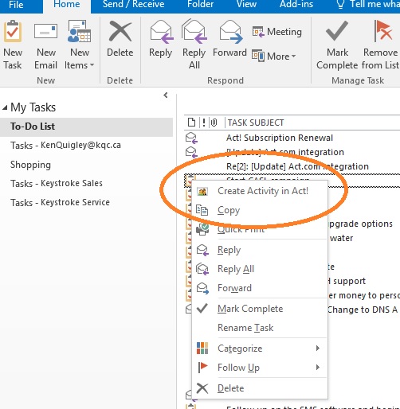This screenshot has height=409, width=400.
Task: Open the Send / Receive tab
Action: [133, 5]
